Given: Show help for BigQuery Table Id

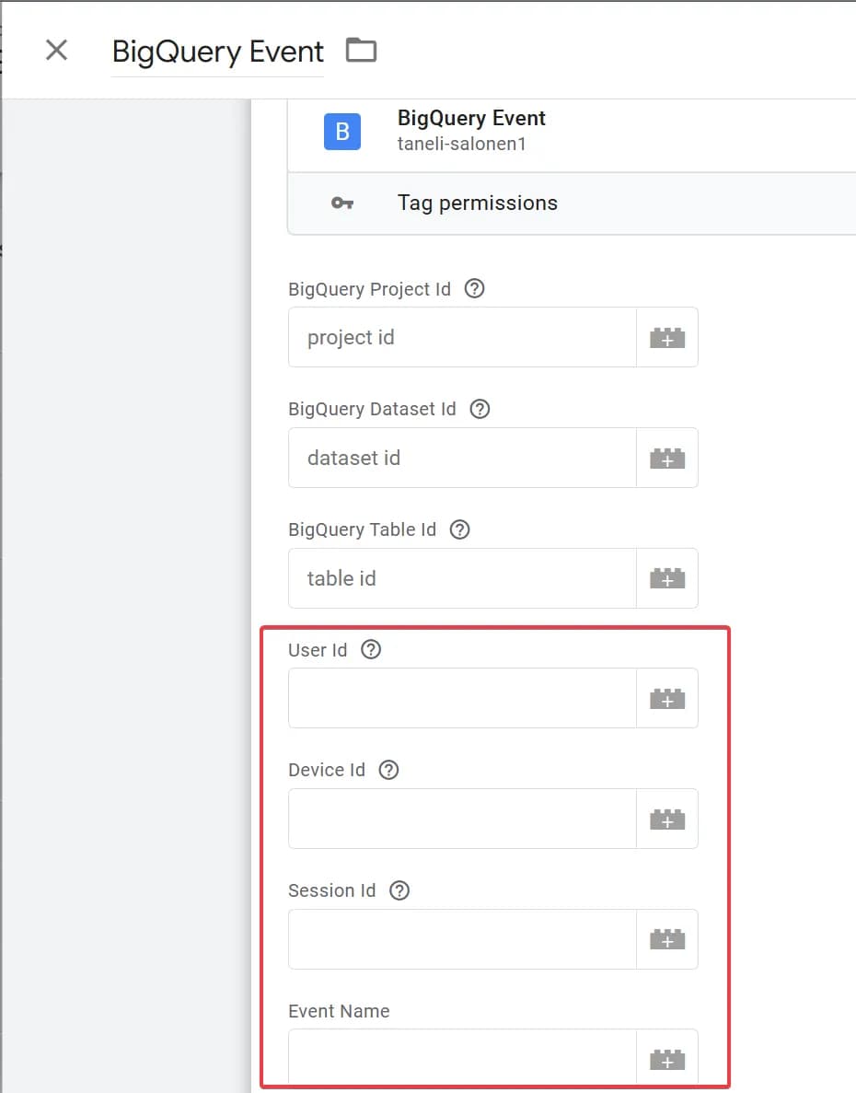Looking at the screenshot, I should click(x=459, y=529).
